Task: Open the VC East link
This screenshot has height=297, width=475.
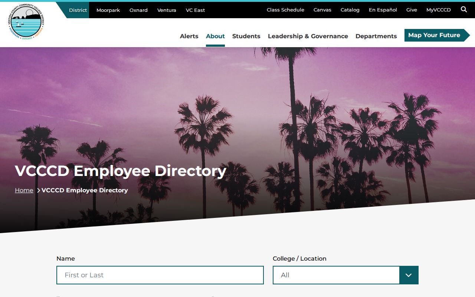Action: tap(195, 10)
